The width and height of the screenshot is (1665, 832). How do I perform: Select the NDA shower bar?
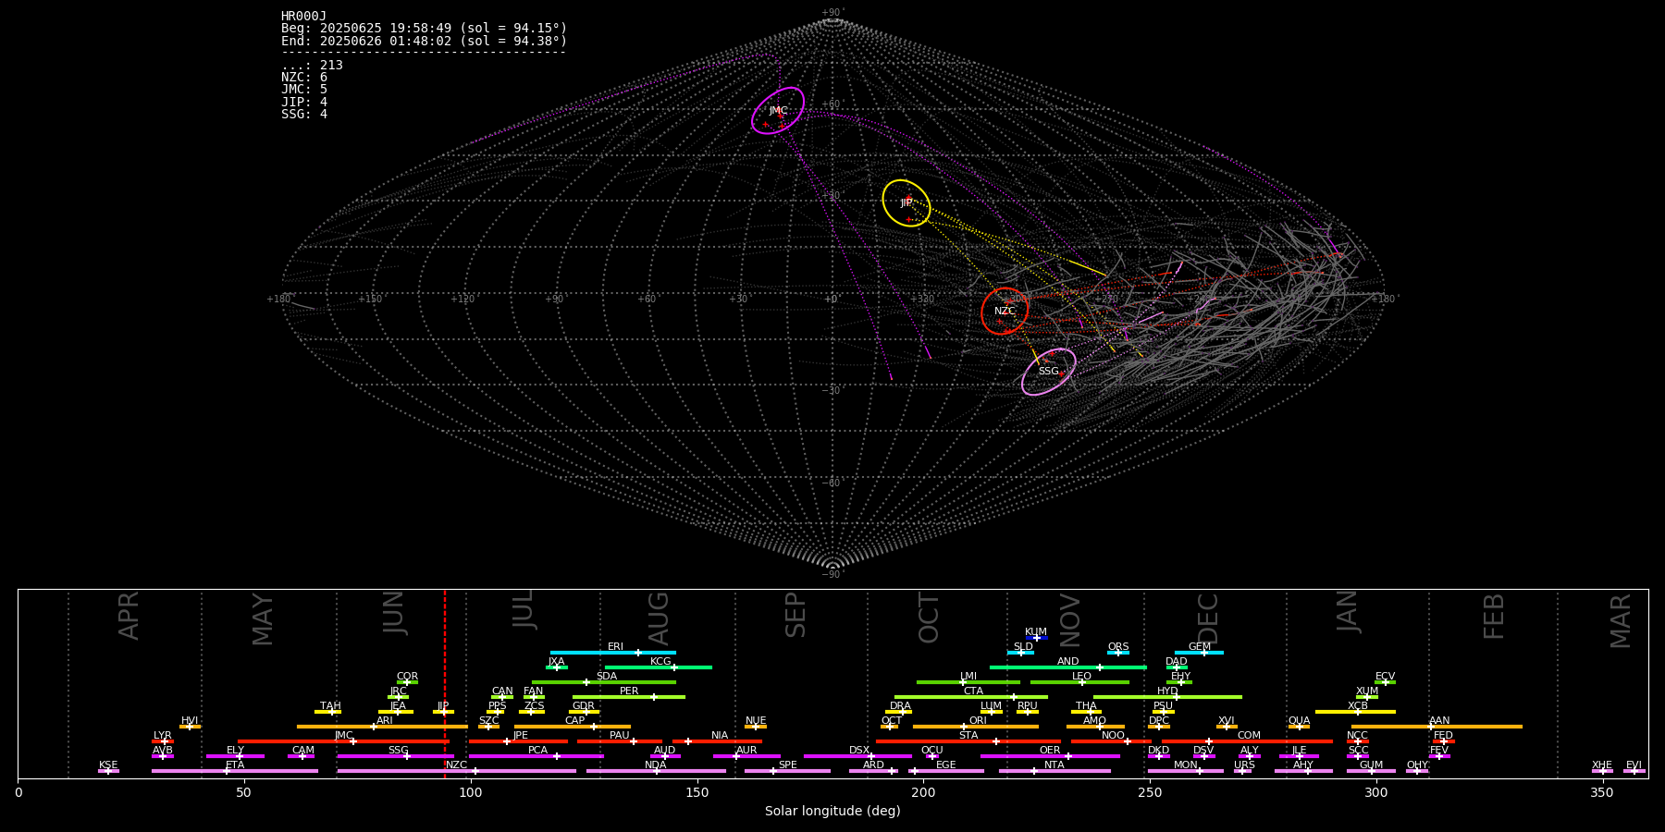(656, 771)
